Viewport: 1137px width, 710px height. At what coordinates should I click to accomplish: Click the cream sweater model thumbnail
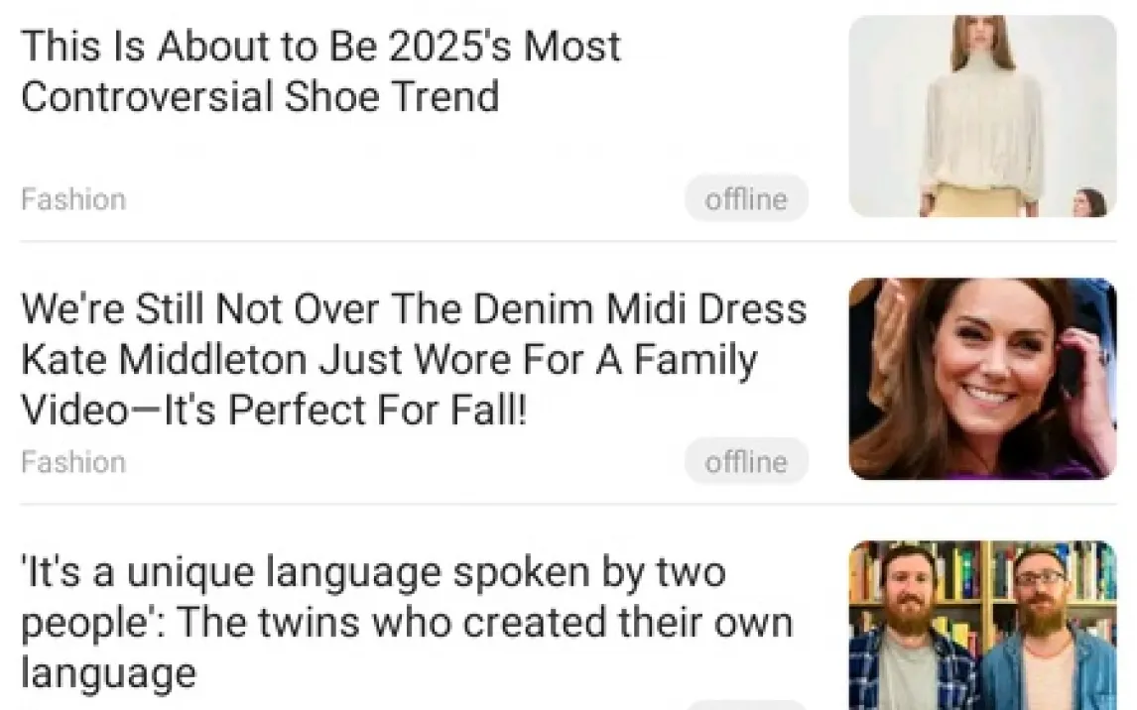(x=982, y=115)
